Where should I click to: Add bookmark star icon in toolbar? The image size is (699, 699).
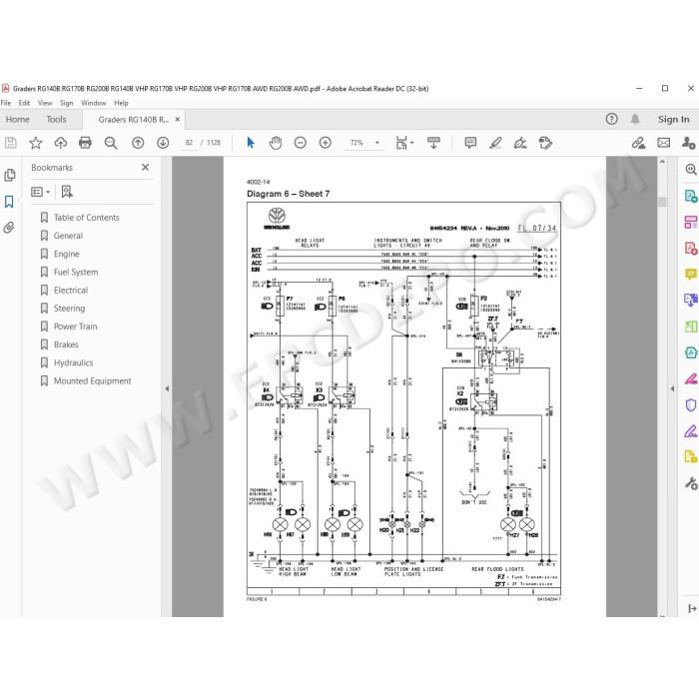coord(36,143)
